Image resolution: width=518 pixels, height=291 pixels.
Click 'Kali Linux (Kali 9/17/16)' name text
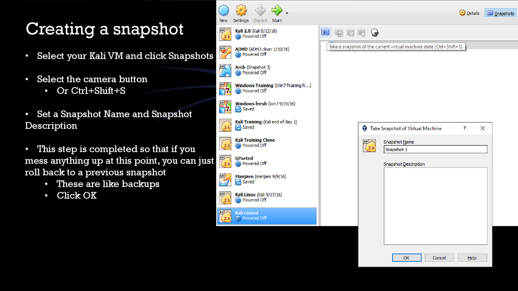[x=258, y=195]
